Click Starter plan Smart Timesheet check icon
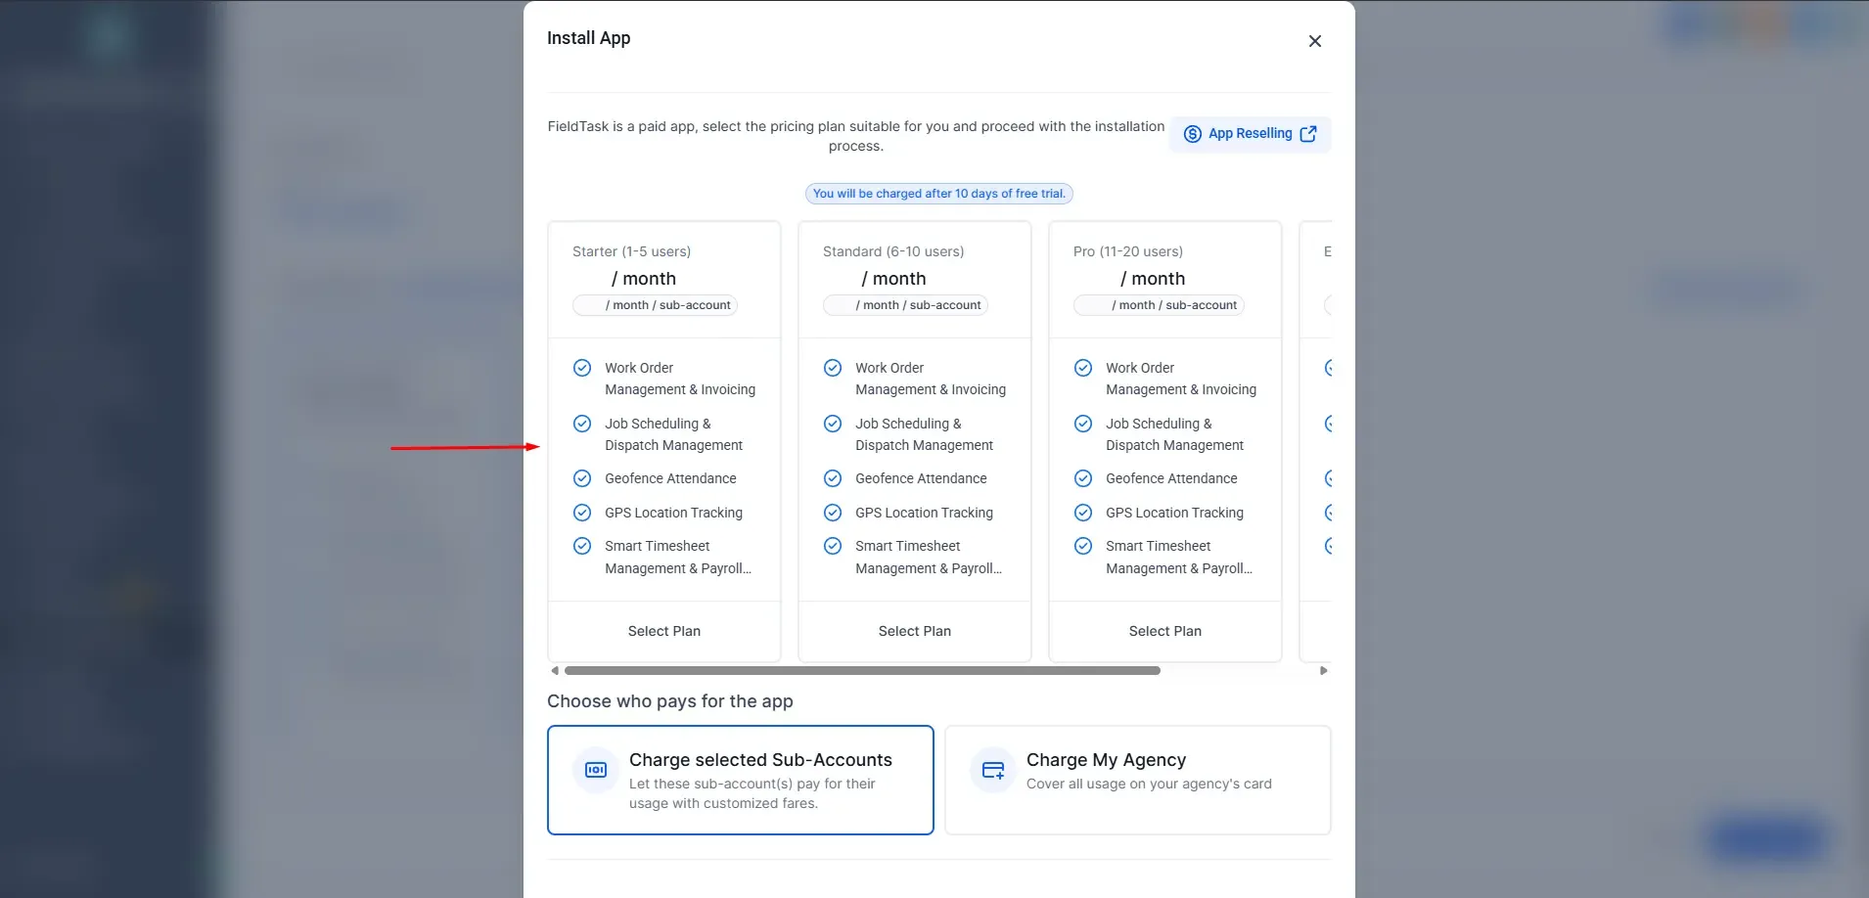This screenshot has height=898, width=1869. (x=582, y=546)
